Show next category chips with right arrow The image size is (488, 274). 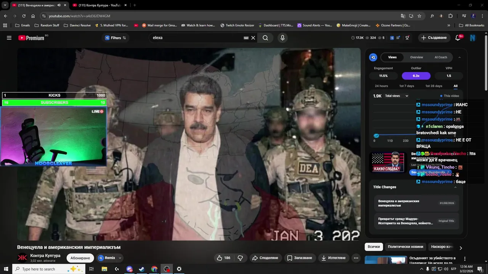coord(461,248)
